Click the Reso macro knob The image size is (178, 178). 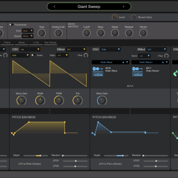(x=101, y=32)
